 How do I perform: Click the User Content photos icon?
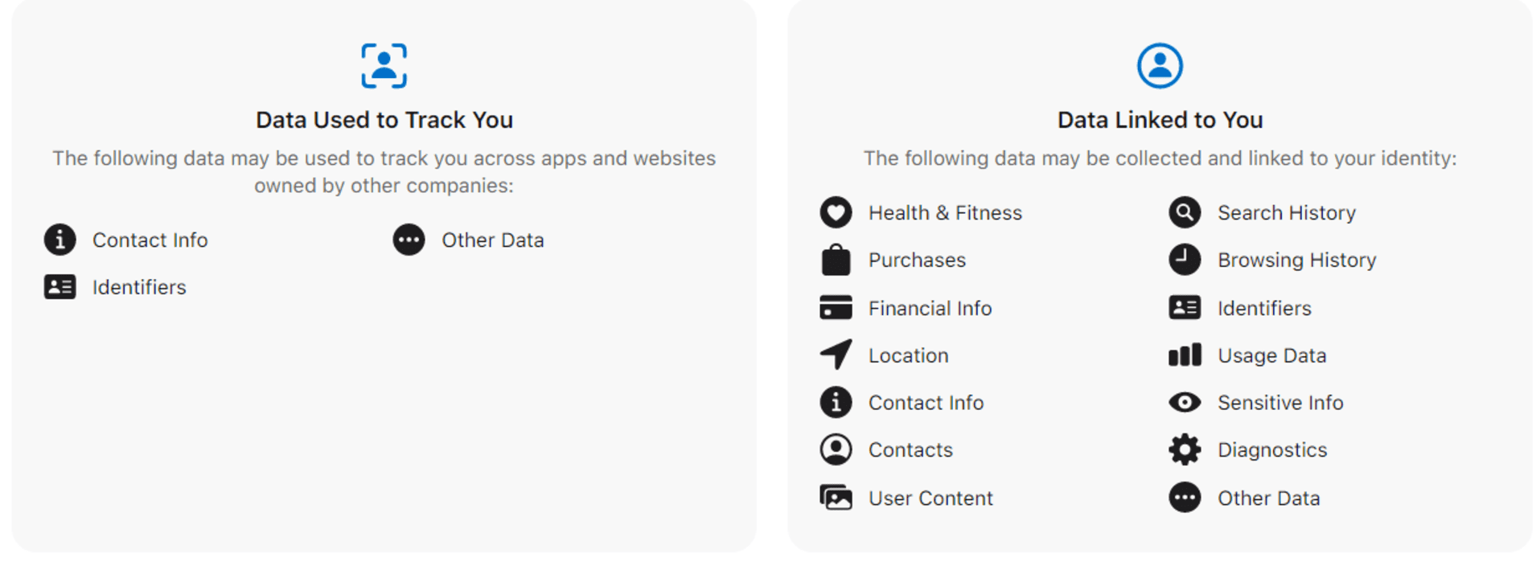836,498
